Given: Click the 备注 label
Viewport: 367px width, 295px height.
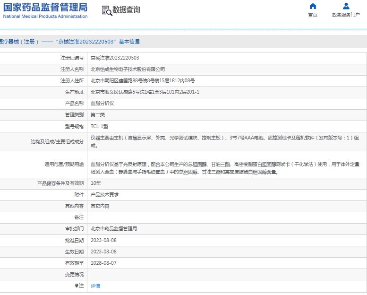Looking at the screenshot, I should [79, 217].
